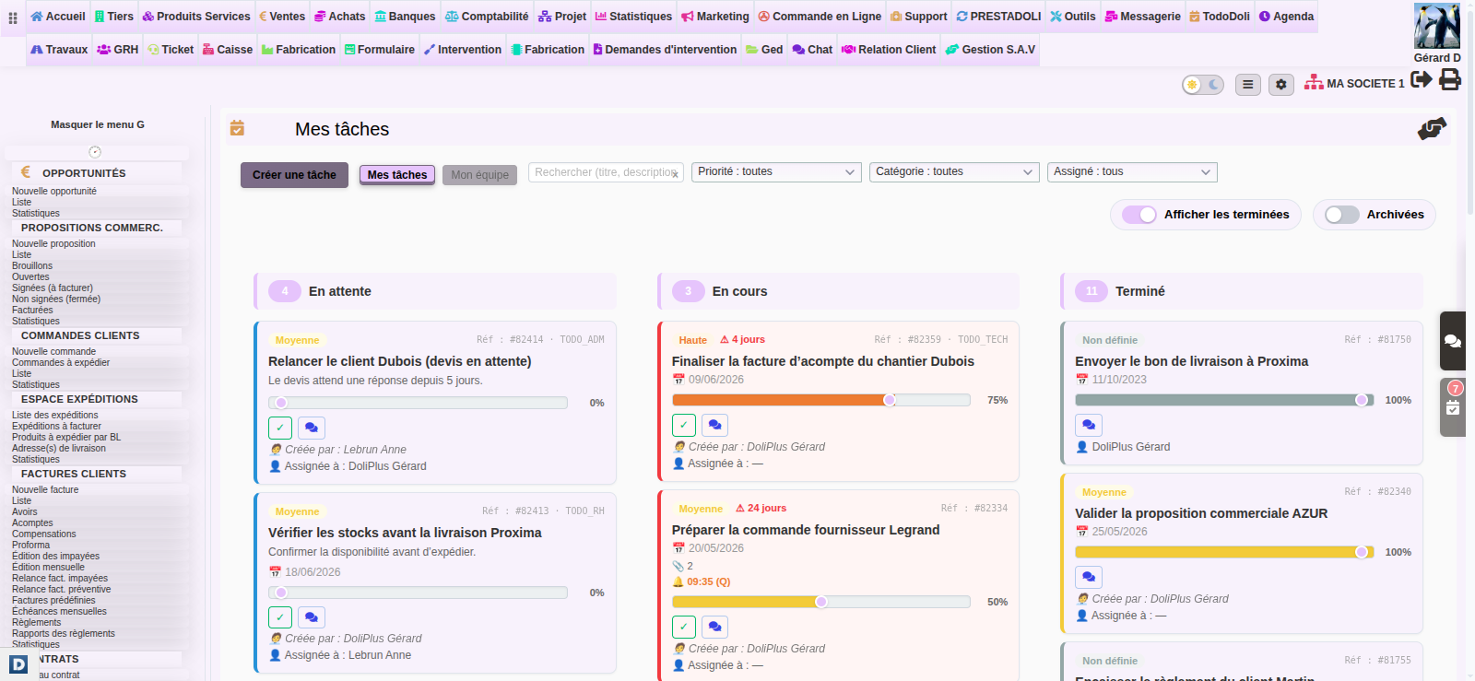This screenshot has height=681, width=1475.
Task: Click the attachment count on Legrand task
Action: click(683, 566)
